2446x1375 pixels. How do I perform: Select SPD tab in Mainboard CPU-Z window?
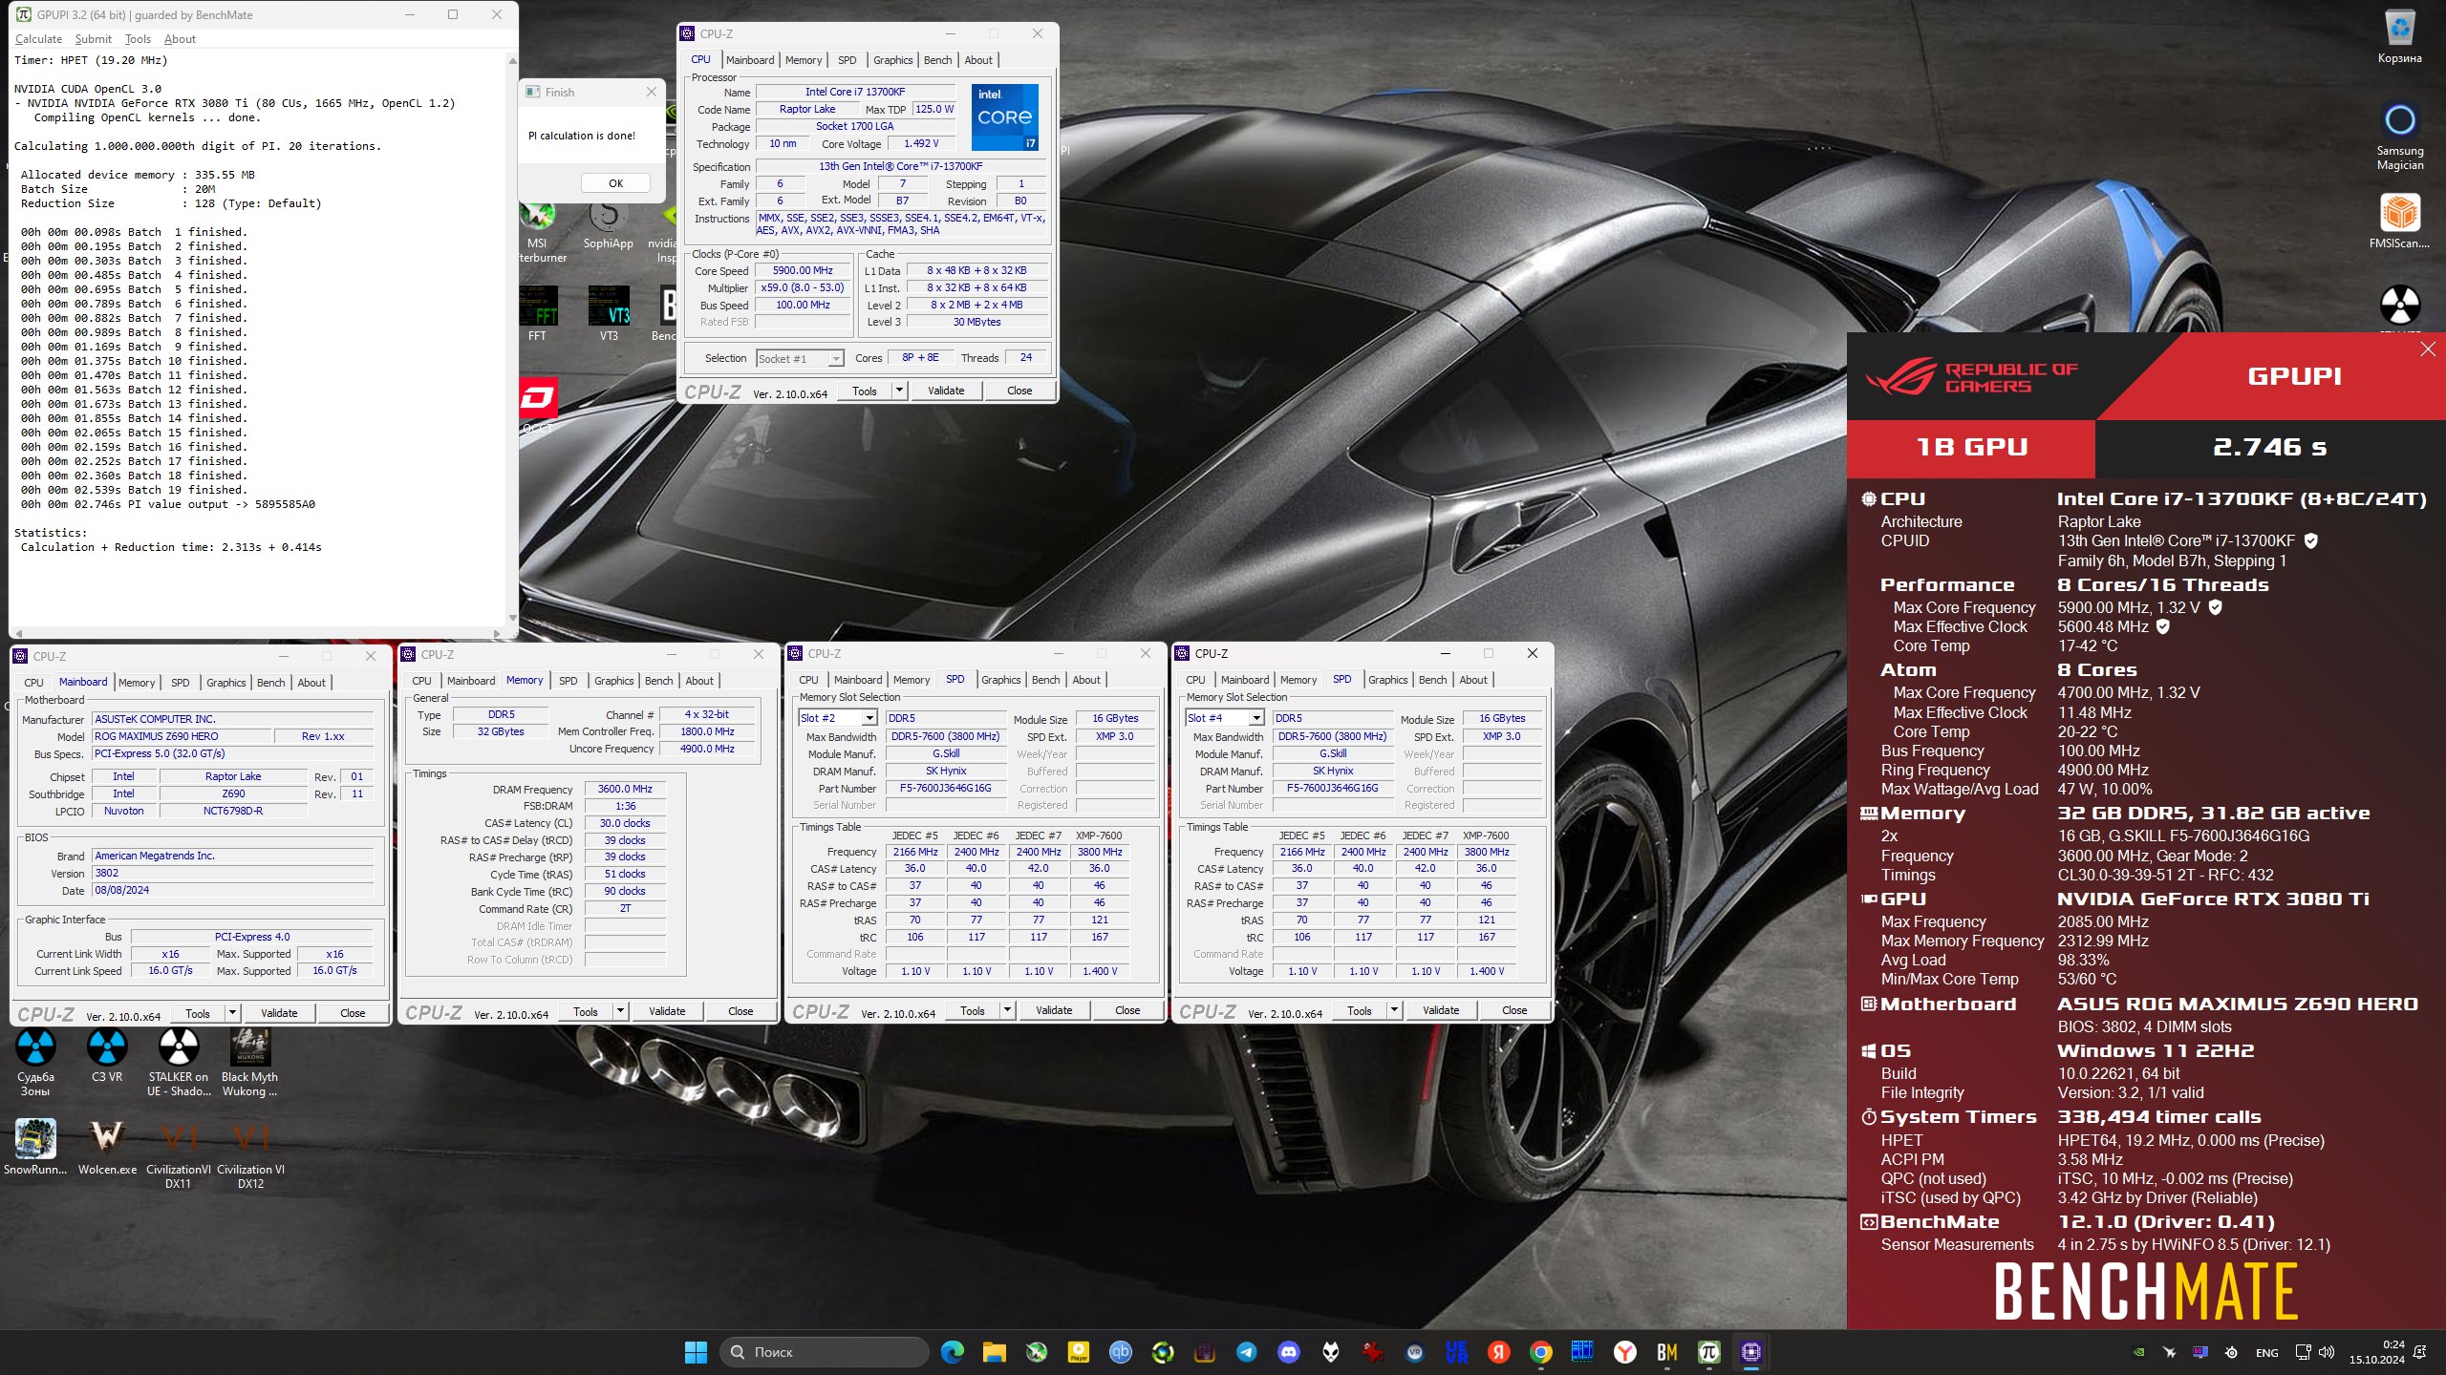[180, 683]
